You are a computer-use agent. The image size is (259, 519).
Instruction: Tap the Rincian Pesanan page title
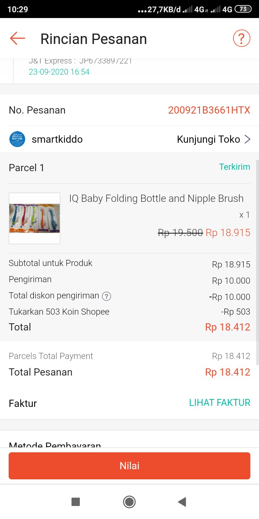click(x=94, y=39)
